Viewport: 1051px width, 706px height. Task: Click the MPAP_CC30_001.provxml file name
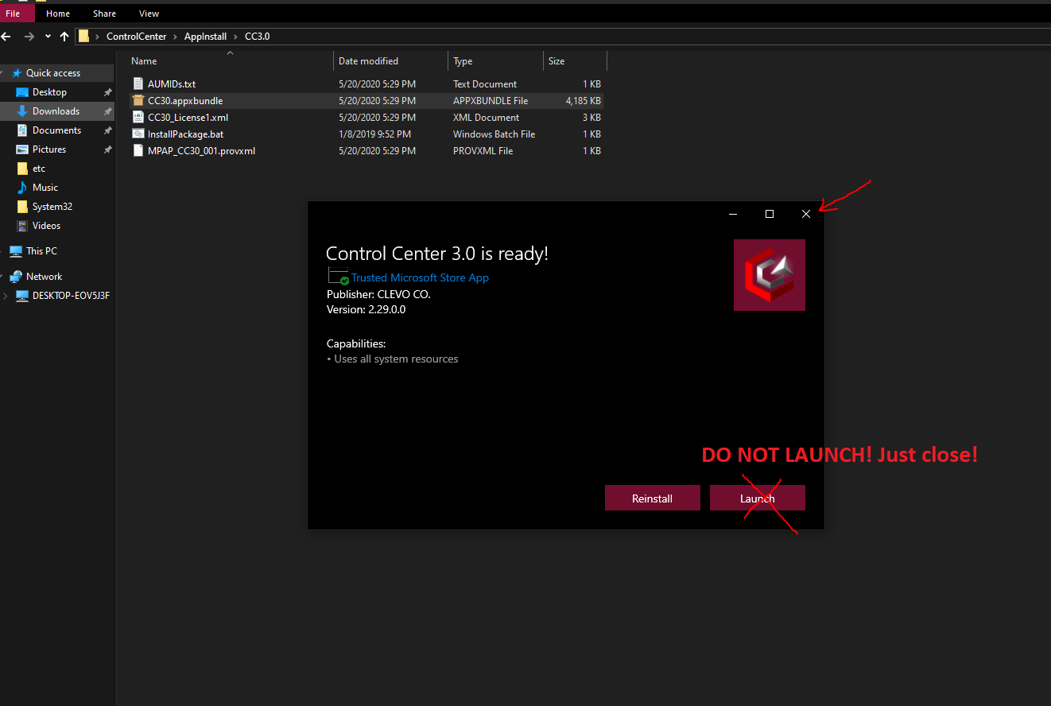(201, 151)
